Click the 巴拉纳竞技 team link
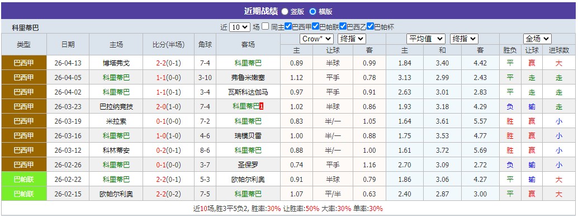Viewport: 578px width, 216px height. (x=116, y=107)
